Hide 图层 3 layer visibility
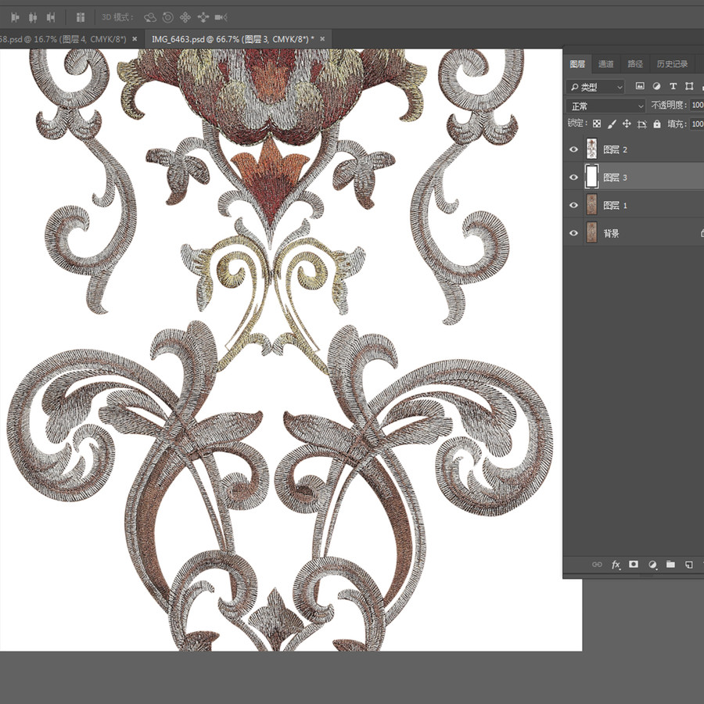 coord(573,178)
